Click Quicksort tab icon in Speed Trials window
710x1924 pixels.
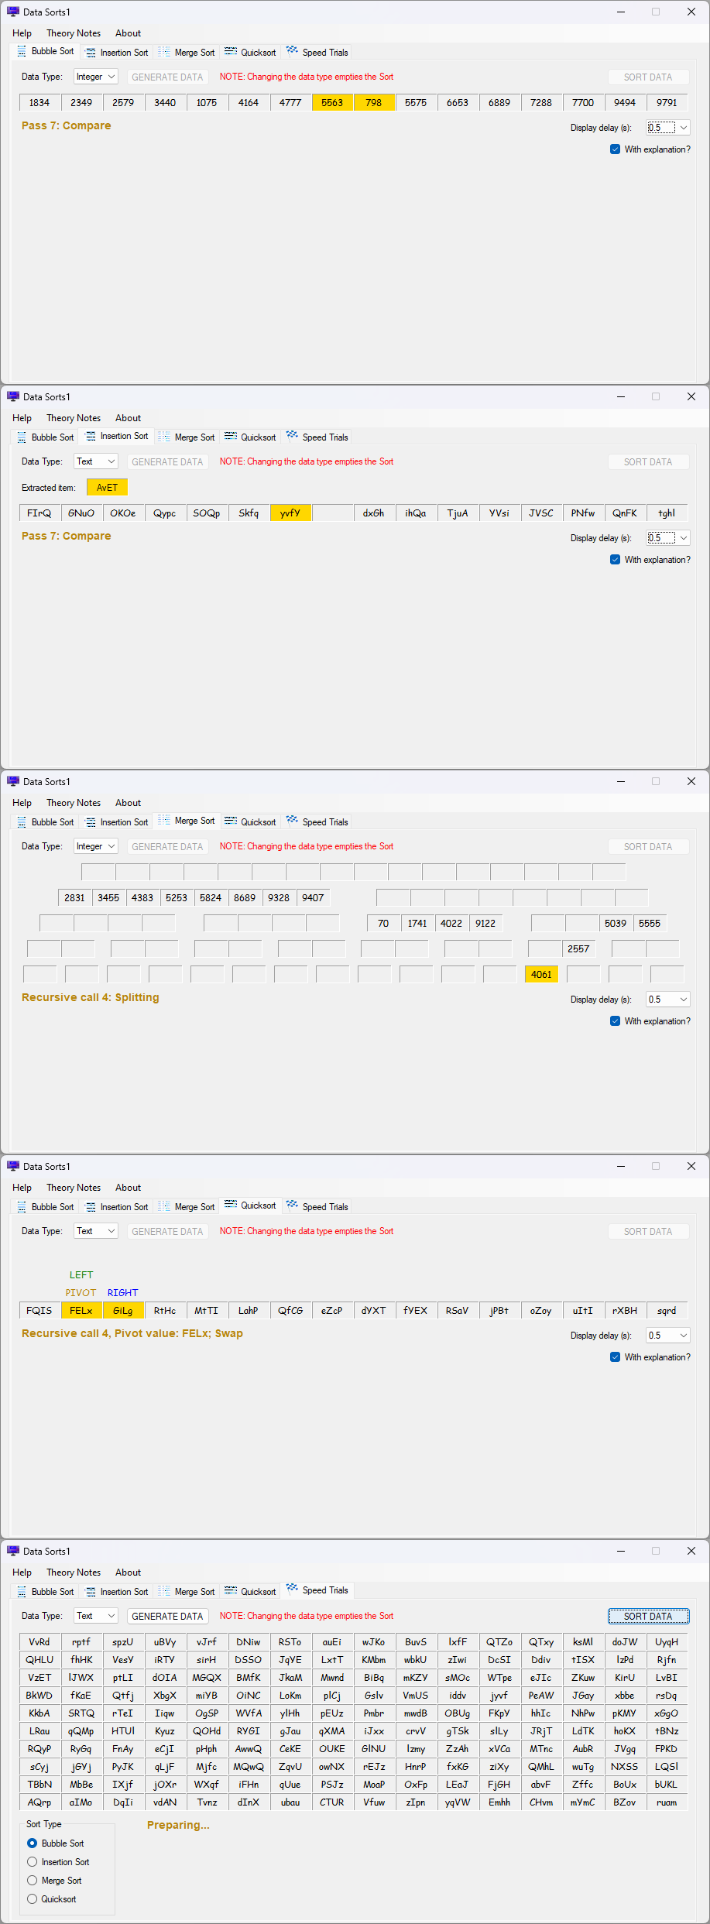pyautogui.click(x=231, y=1591)
